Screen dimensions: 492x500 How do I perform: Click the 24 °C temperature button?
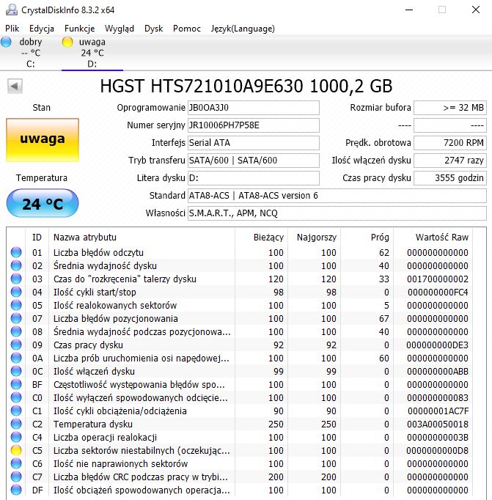coord(43,203)
